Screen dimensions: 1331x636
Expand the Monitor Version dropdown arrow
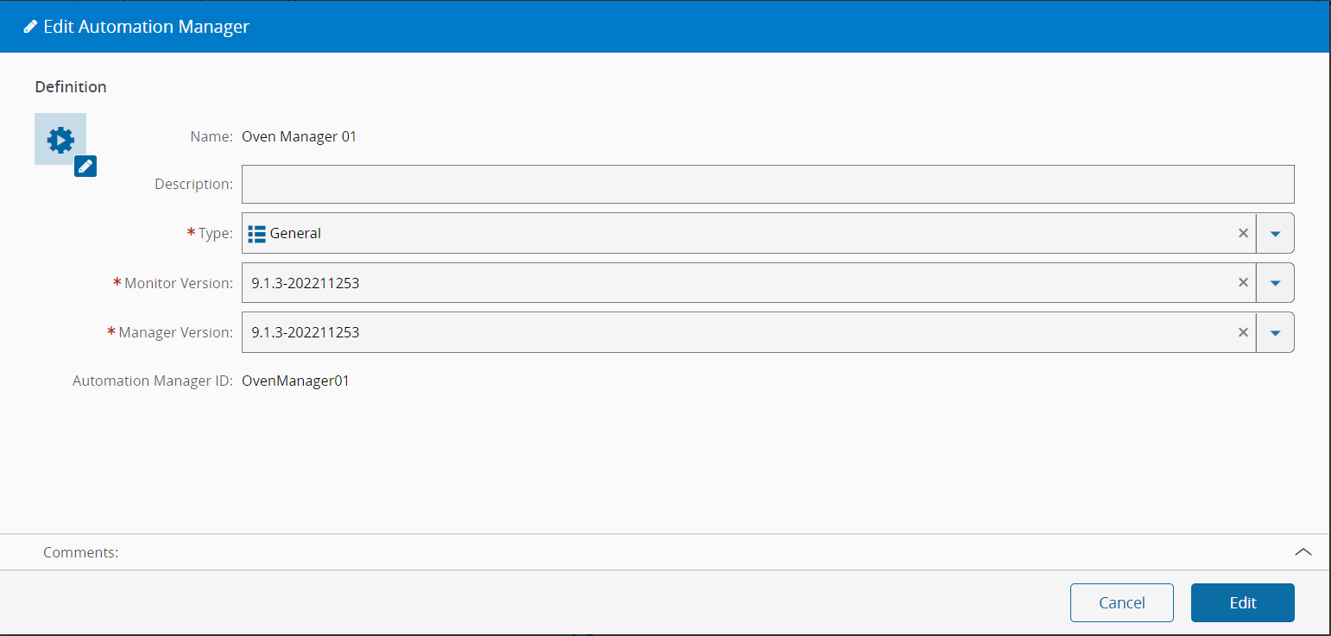[1275, 282]
